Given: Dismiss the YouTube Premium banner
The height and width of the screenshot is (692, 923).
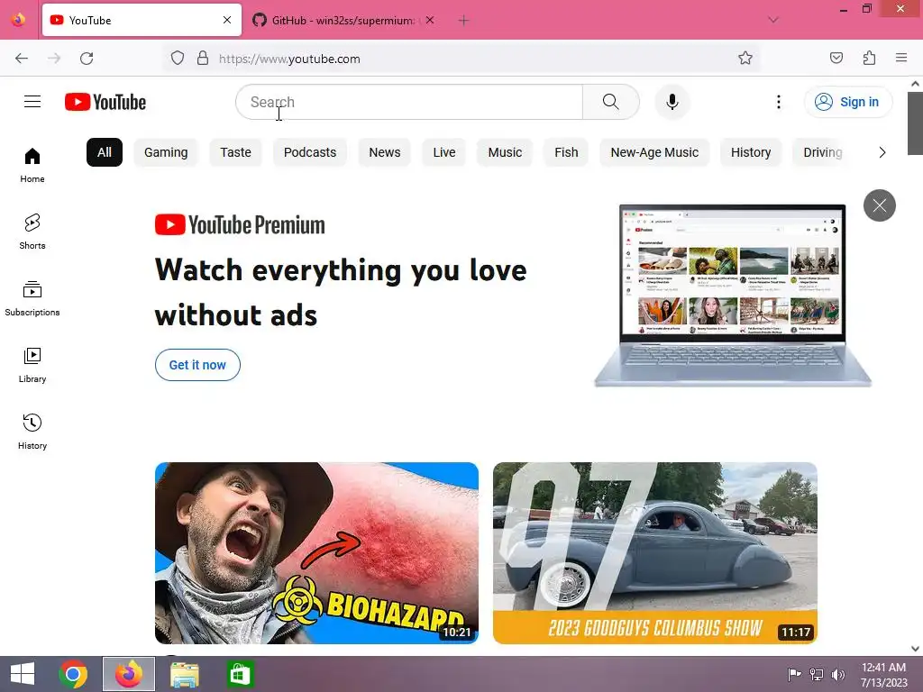Looking at the screenshot, I should click(x=880, y=205).
